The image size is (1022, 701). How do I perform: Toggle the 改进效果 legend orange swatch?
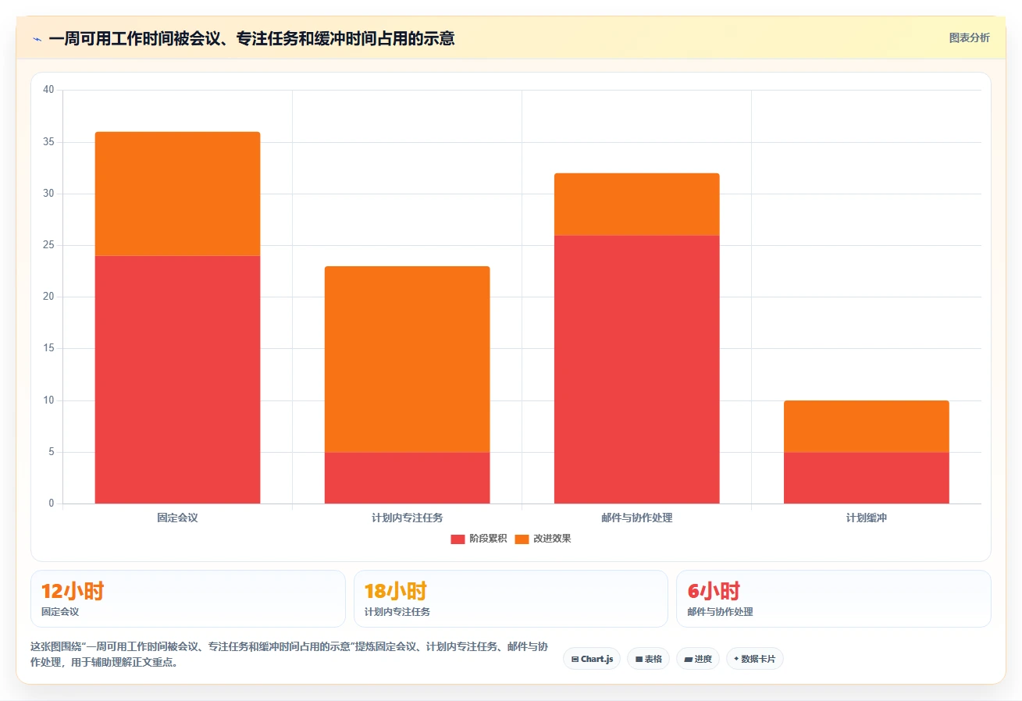pyautogui.click(x=522, y=539)
